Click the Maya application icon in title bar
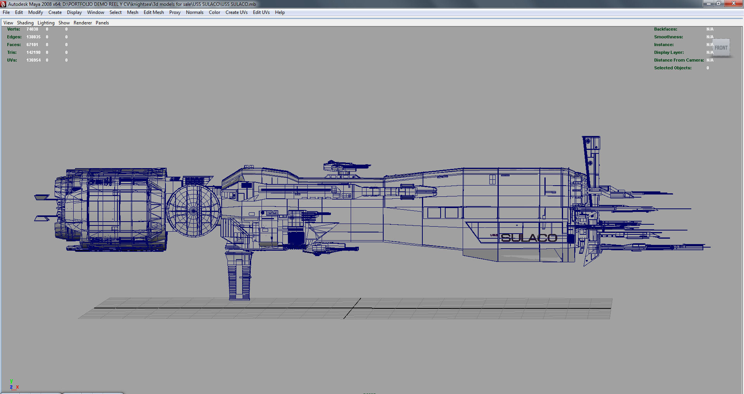The image size is (744, 394). pyautogui.click(x=3, y=4)
